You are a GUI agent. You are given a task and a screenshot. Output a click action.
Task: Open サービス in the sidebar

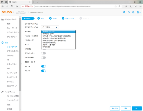pos(10,82)
